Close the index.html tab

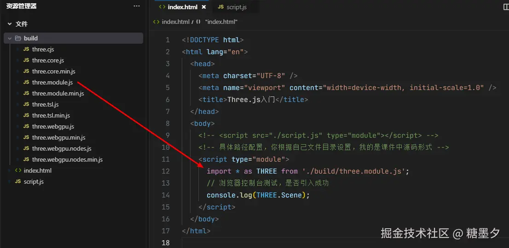[x=204, y=7]
